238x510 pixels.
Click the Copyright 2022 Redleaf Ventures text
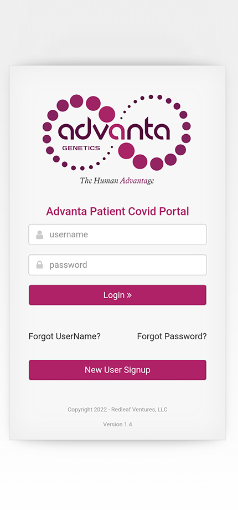(x=117, y=410)
